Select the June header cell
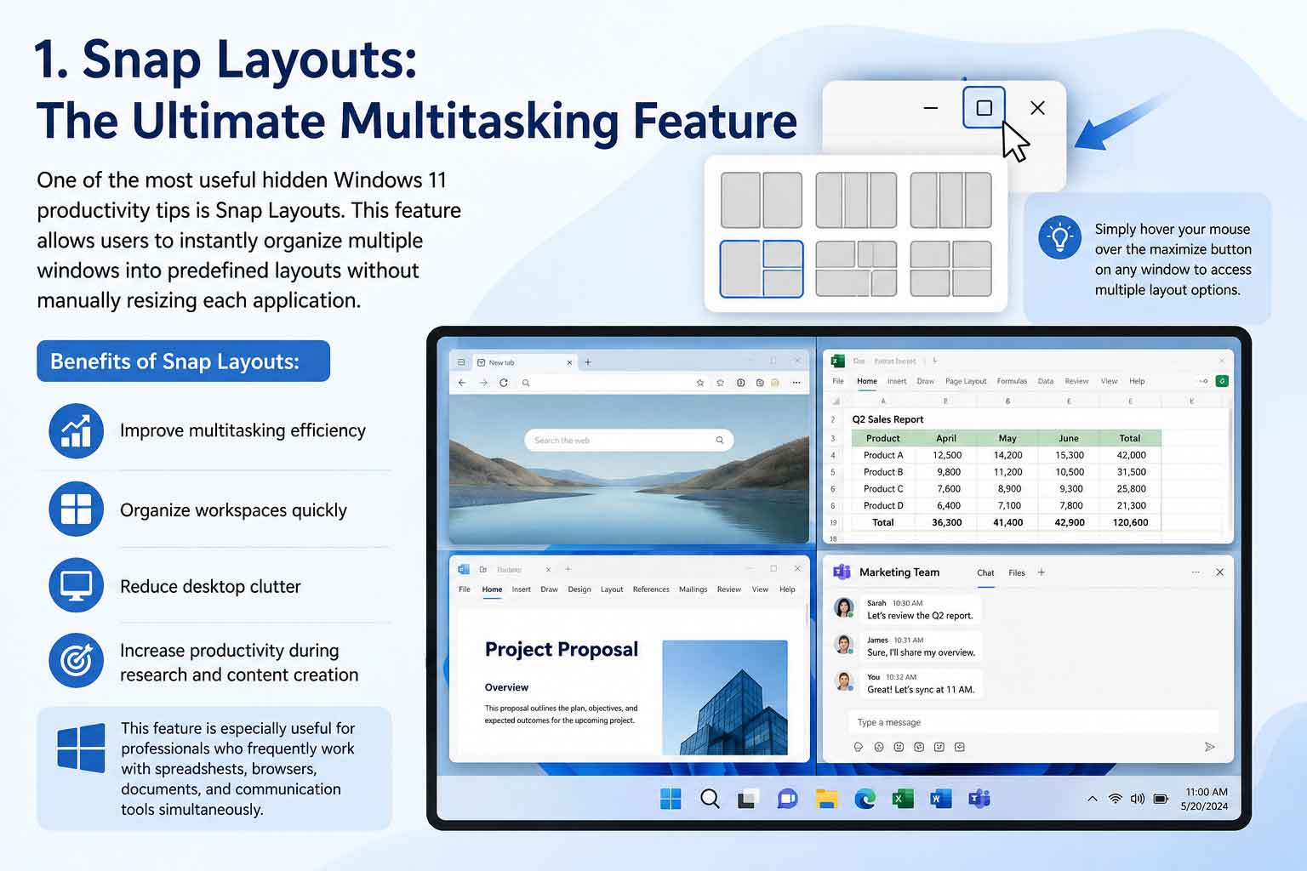The height and width of the screenshot is (871, 1307). [x=1069, y=438]
